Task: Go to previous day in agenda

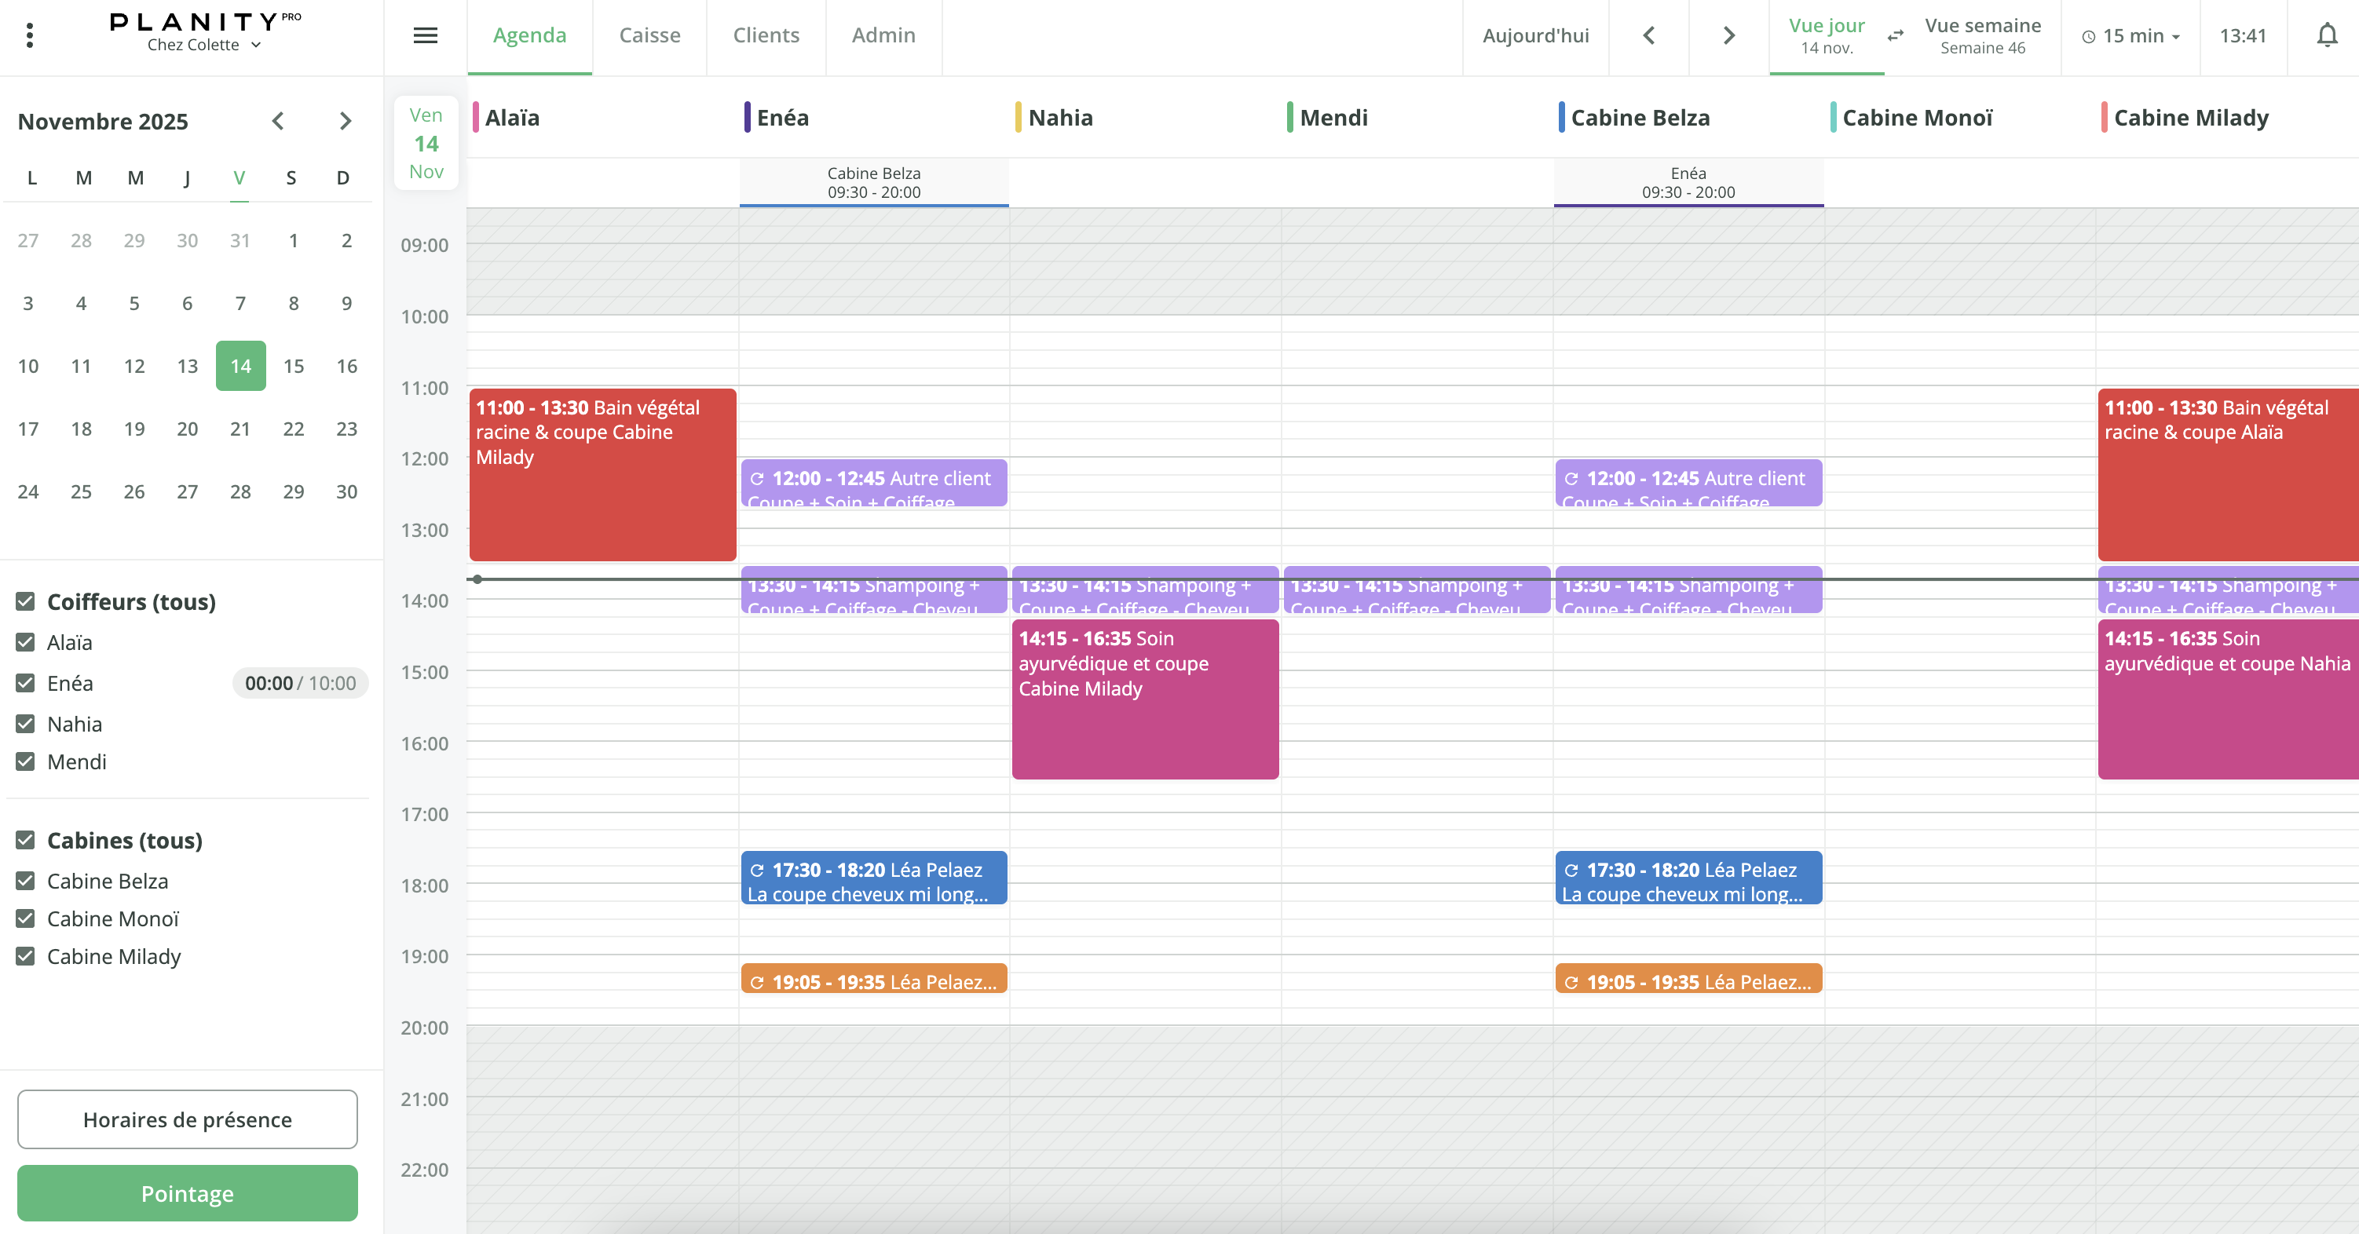Action: point(1648,35)
